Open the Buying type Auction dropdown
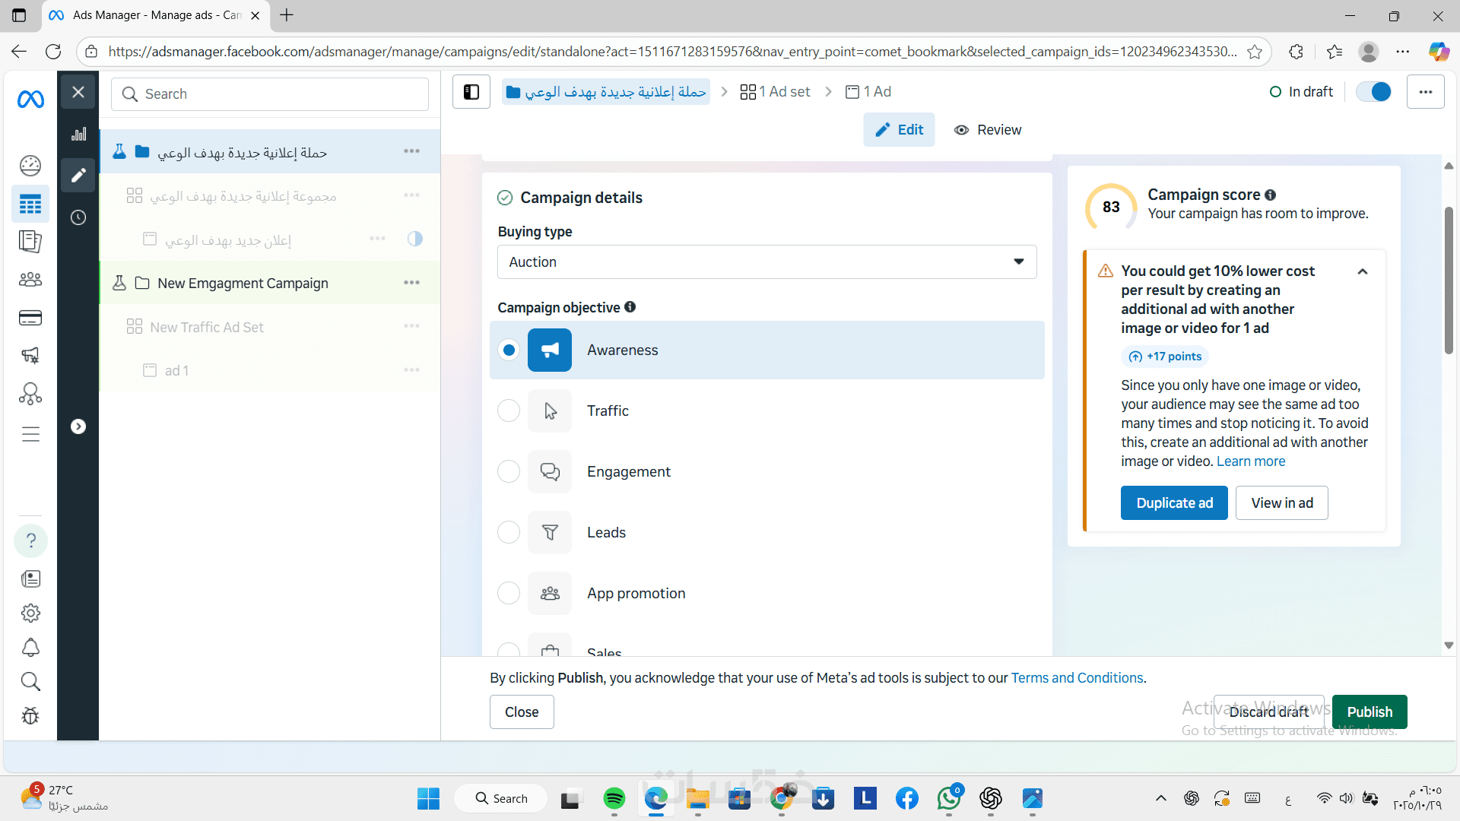The width and height of the screenshot is (1460, 821). click(x=766, y=262)
